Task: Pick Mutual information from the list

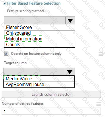Action: (x=40, y=39)
